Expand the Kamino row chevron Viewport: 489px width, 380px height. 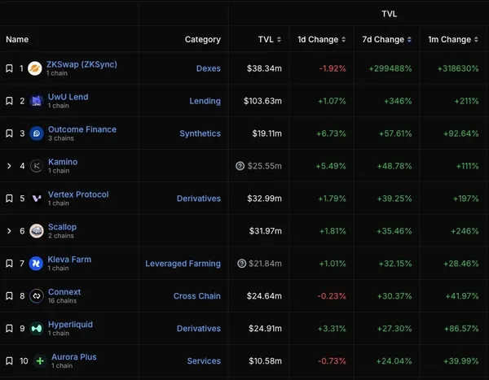(9, 166)
